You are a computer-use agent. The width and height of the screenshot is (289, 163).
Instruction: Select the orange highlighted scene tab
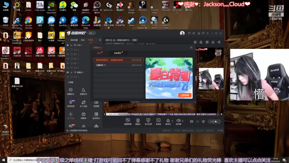click(x=91, y=40)
